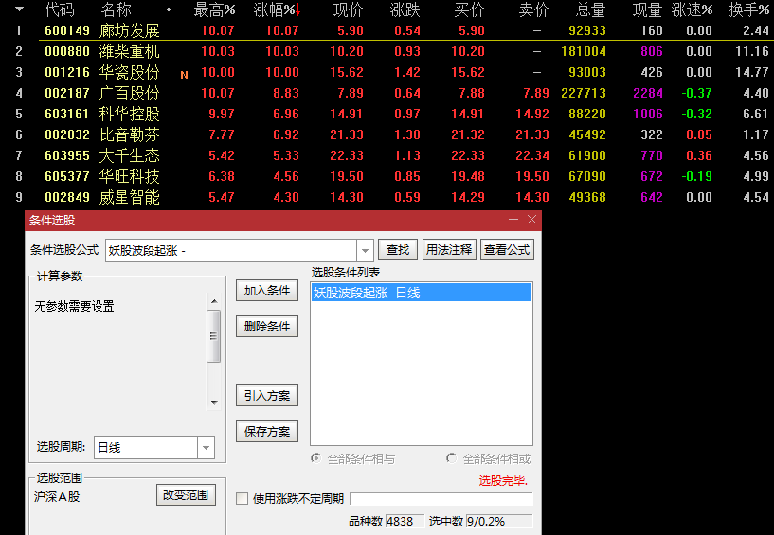Image resolution: width=774 pixels, height=535 pixels.
Task: Click 保存方案 button
Action: (267, 432)
